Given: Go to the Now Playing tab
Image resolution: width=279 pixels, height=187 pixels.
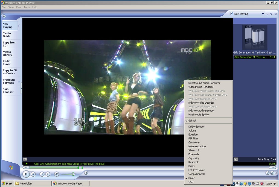Looking at the screenshot, I should point(10,25).
